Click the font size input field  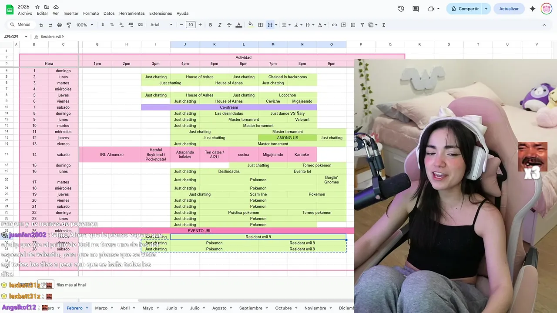pyautogui.click(x=191, y=25)
